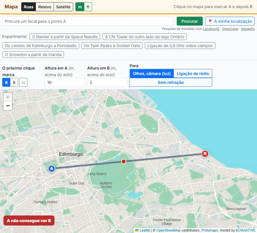Select blue marker A on map

(52, 168)
